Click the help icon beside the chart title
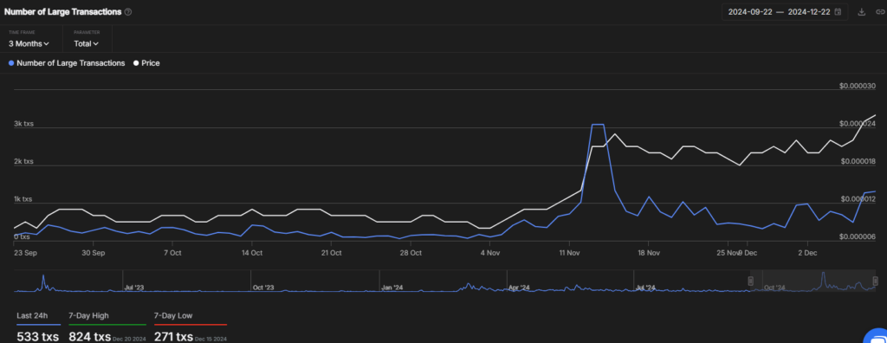Screen dimensions: 887x343 pos(128,12)
